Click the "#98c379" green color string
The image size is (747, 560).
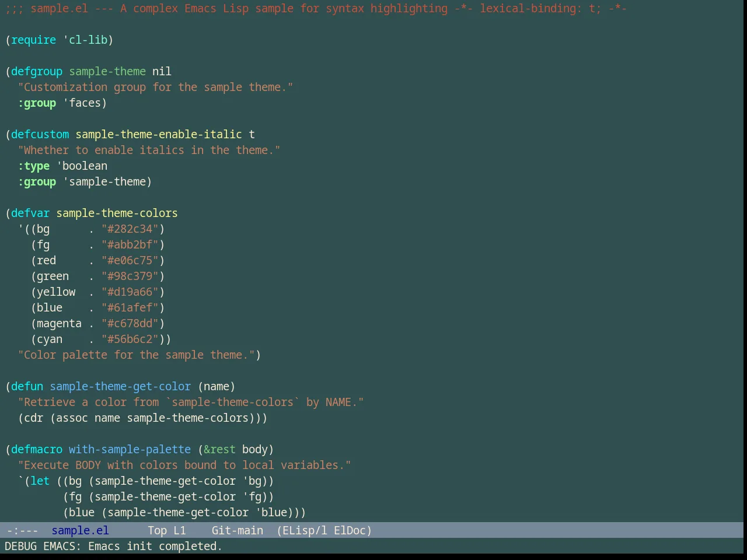point(130,276)
